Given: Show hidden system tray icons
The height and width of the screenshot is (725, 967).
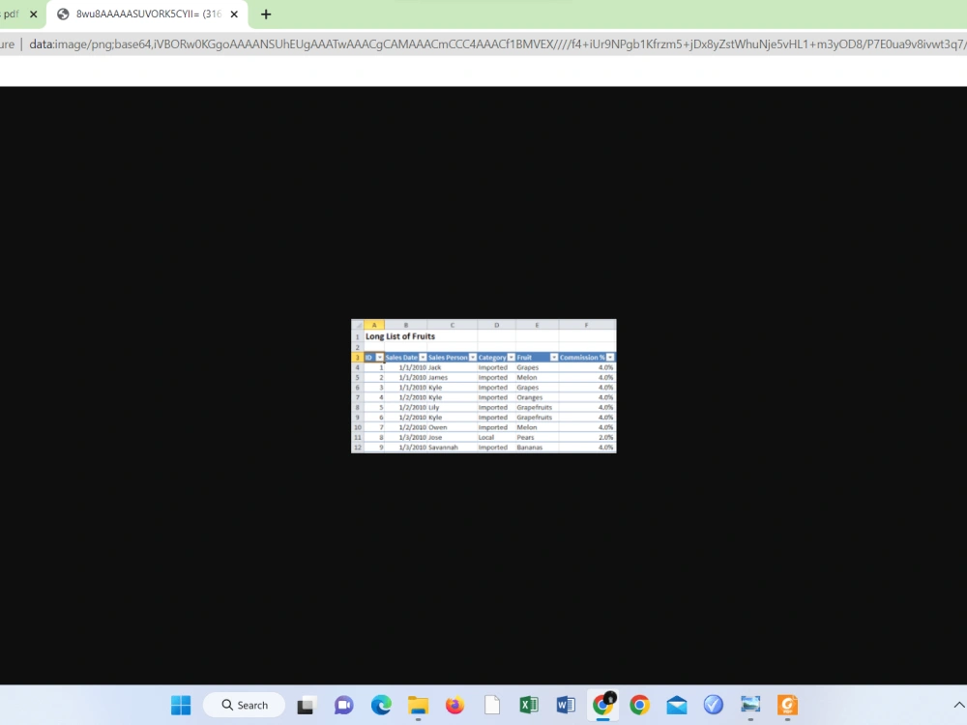Looking at the screenshot, I should [959, 705].
